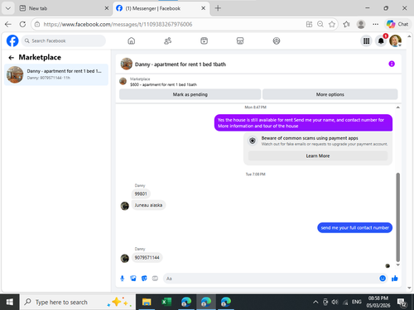Refresh the page

(x=22, y=24)
